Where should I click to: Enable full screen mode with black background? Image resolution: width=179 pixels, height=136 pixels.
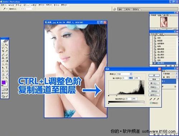point(7,93)
